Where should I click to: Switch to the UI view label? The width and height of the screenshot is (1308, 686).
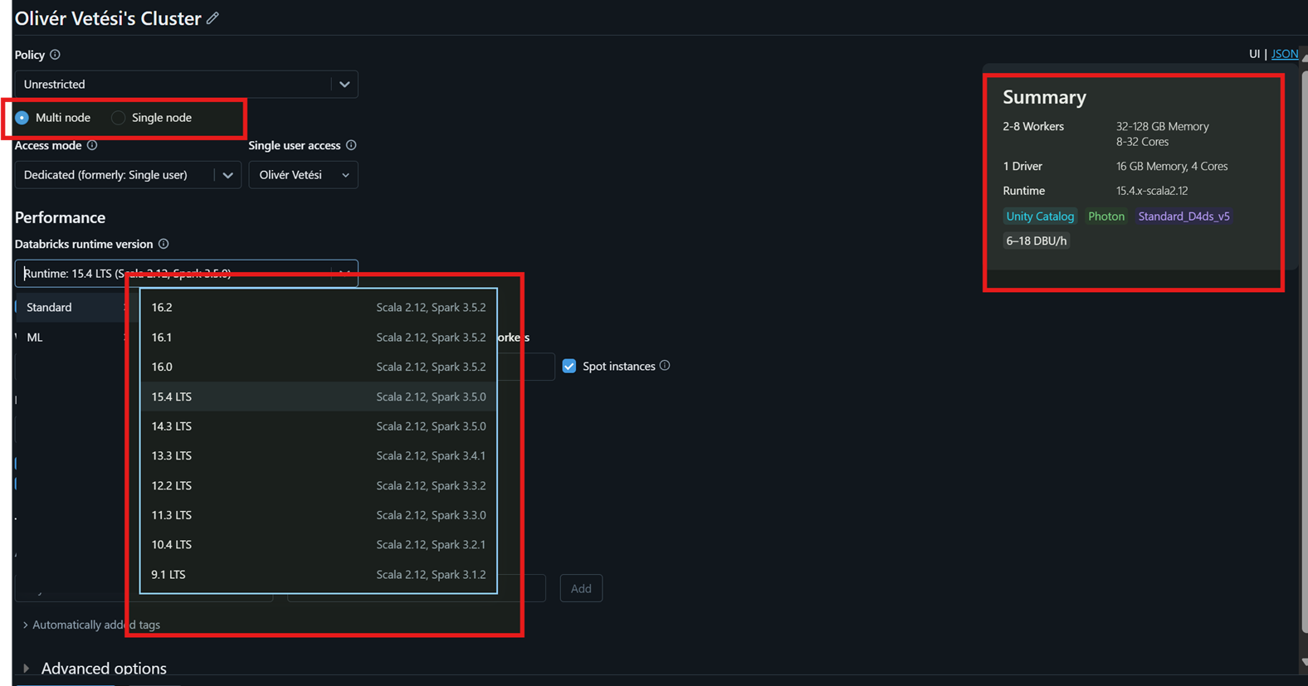1254,54
